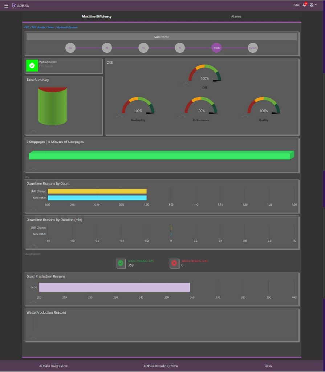Click the green HydraulicSystem status check icon
Viewport: 325px width, 372px height.
(x=32, y=66)
